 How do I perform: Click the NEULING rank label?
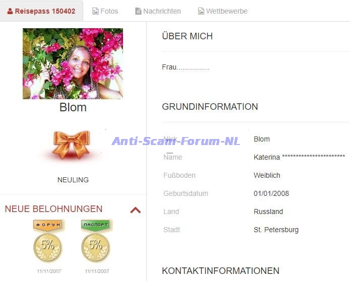pyautogui.click(x=73, y=180)
